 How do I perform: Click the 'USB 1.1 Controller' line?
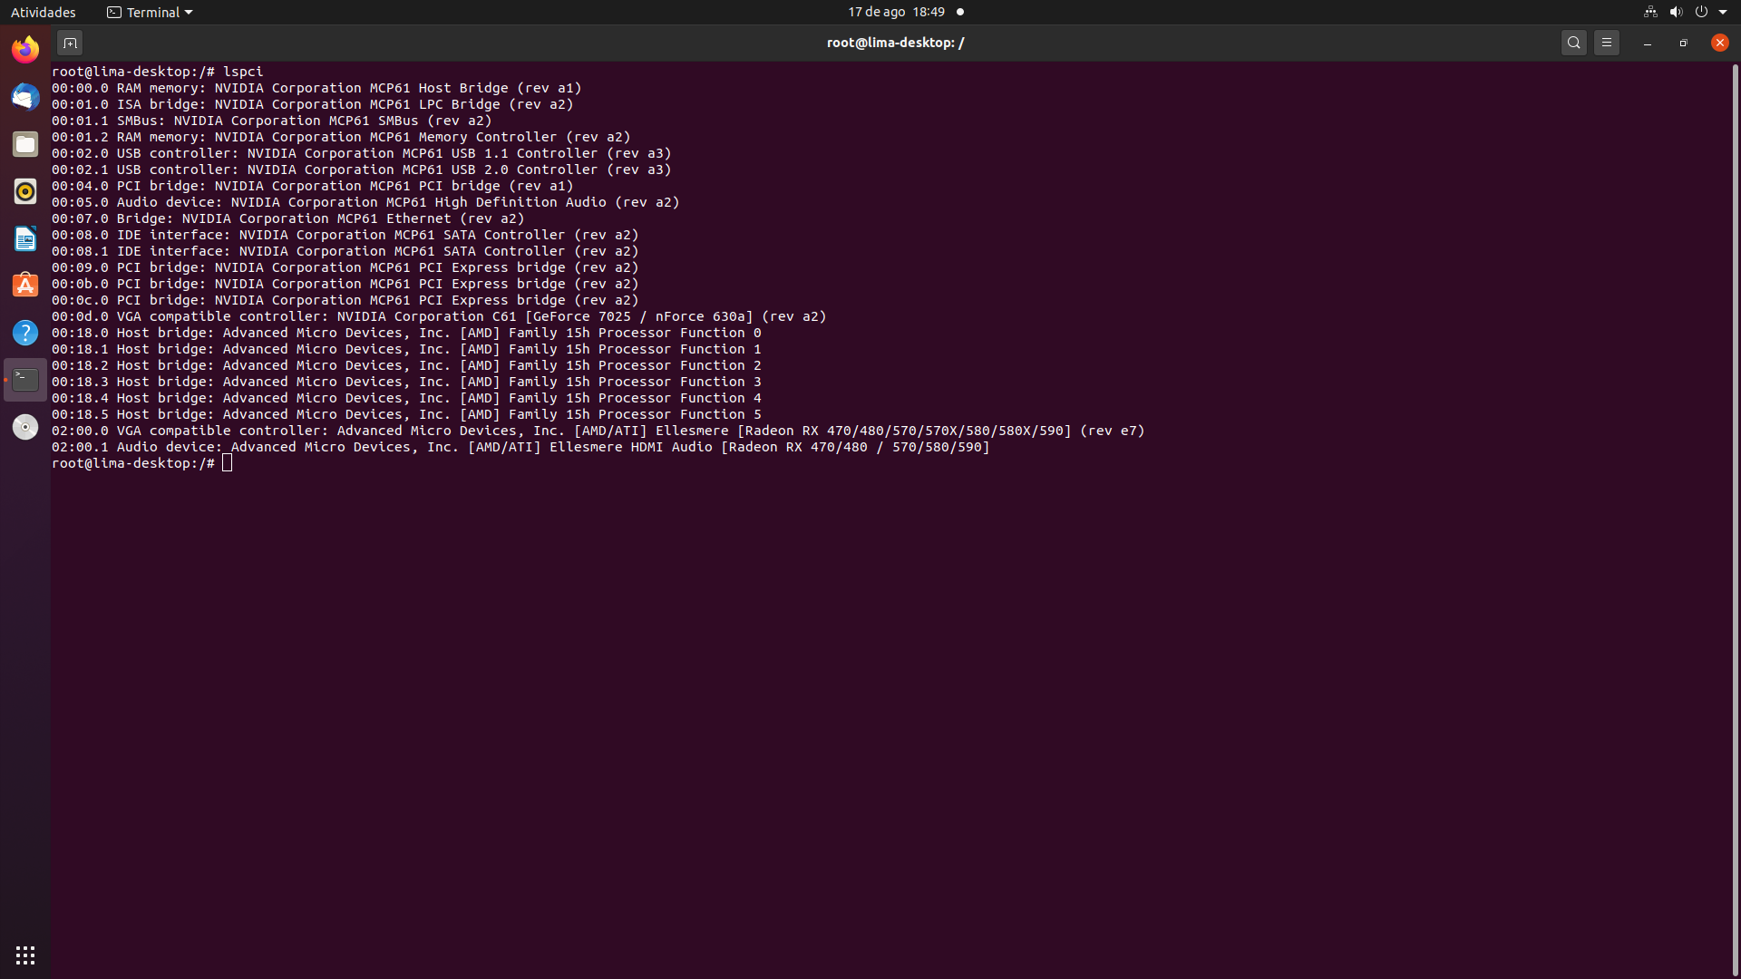(x=362, y=153)
